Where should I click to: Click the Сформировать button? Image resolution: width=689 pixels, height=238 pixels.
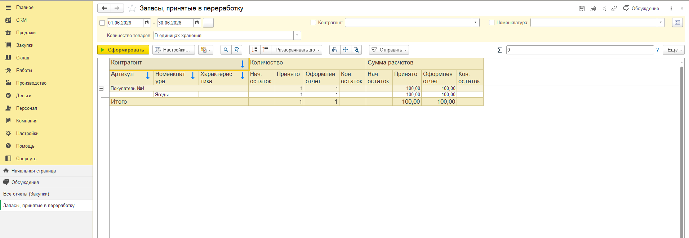point(123,50)
